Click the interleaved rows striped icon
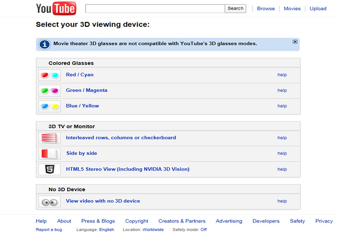Screen dimensions: 338x238 click(50, 138)
